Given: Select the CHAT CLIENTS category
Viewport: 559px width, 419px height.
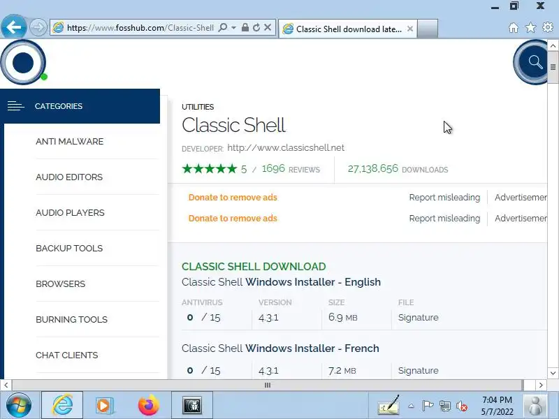Looking at the screenshot, I should (66, 355).
